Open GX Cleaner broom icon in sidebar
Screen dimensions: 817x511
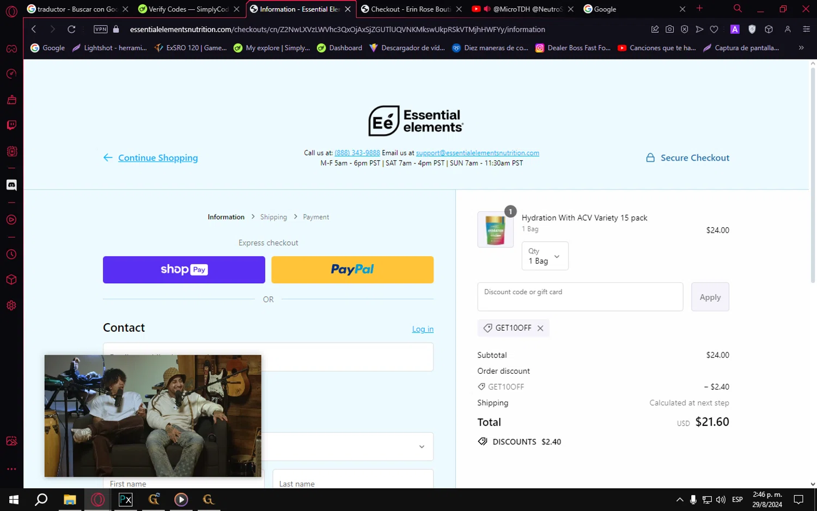tap(11, 100)
